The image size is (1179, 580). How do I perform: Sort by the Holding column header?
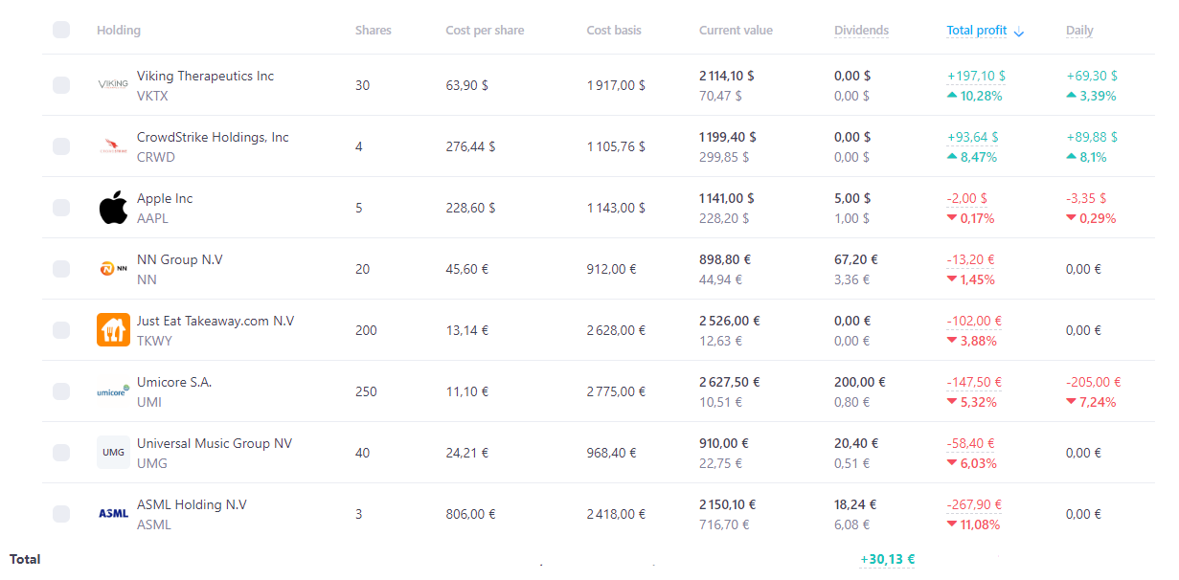[119, 31]
